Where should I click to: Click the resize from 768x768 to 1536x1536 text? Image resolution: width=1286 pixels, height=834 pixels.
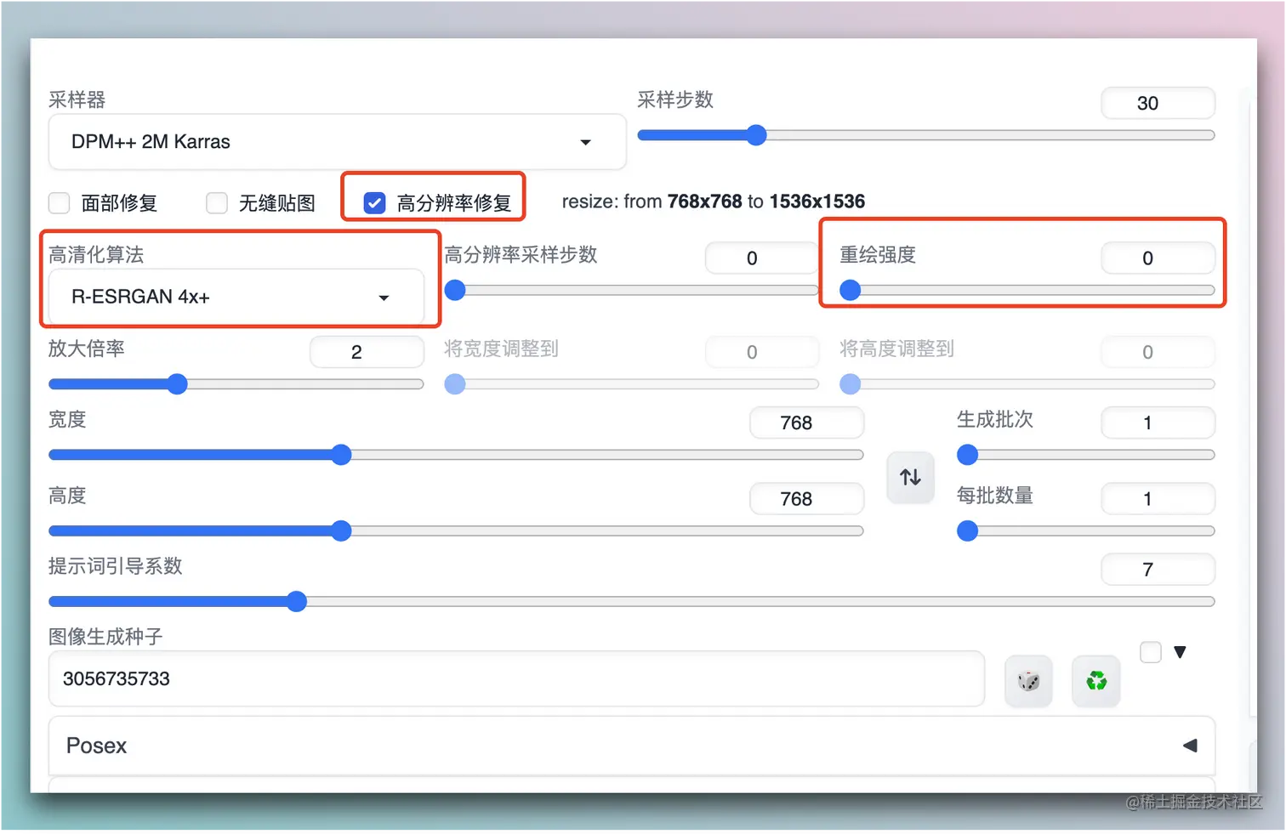point(714,201)
